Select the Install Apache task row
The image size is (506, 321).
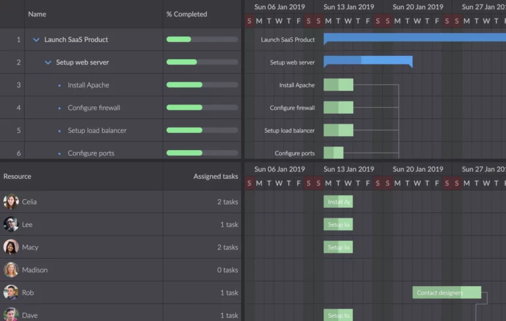click(x=121, y=85)
